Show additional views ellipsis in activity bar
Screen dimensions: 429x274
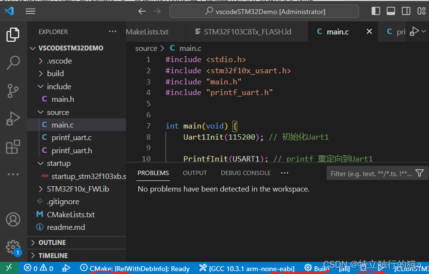click(x=13, y=174)
